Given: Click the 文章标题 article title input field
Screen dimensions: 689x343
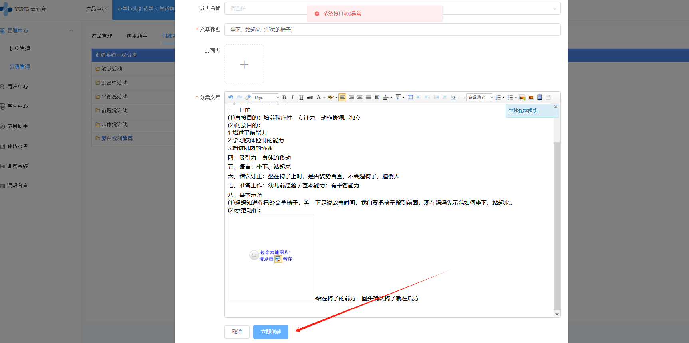Looking at the screenshot, I should coord(392,30).
